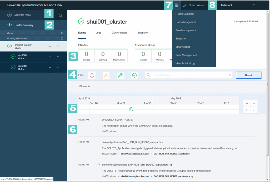Open the navigation grid menu icon
This screenshot has width=270, height=182.
[176, 5]
